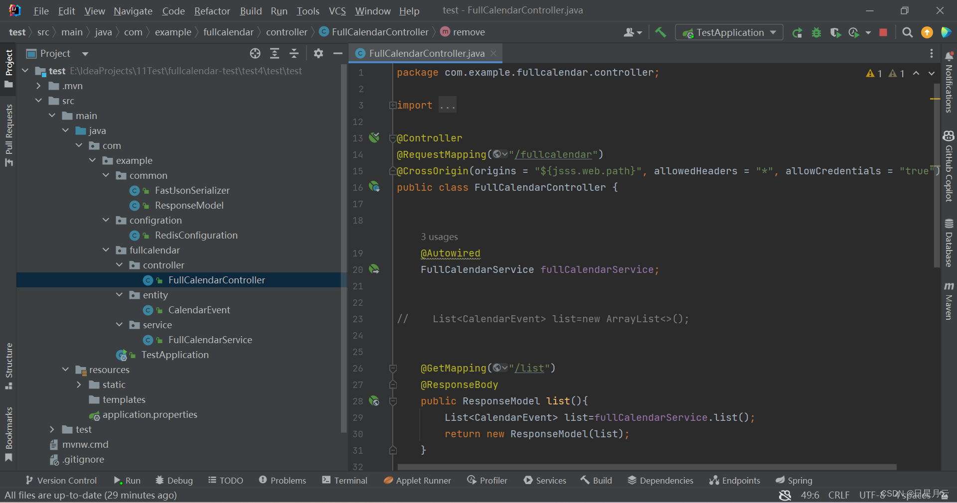Fold the list() method at line 28
Image resolution: width=957 pixels, height=503 pixels.
pos(393,401)
